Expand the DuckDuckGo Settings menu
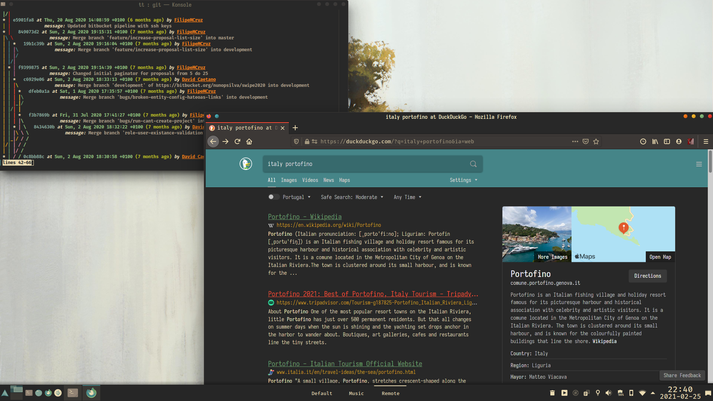This screenshot has height=401, width=713. point(463,180)
